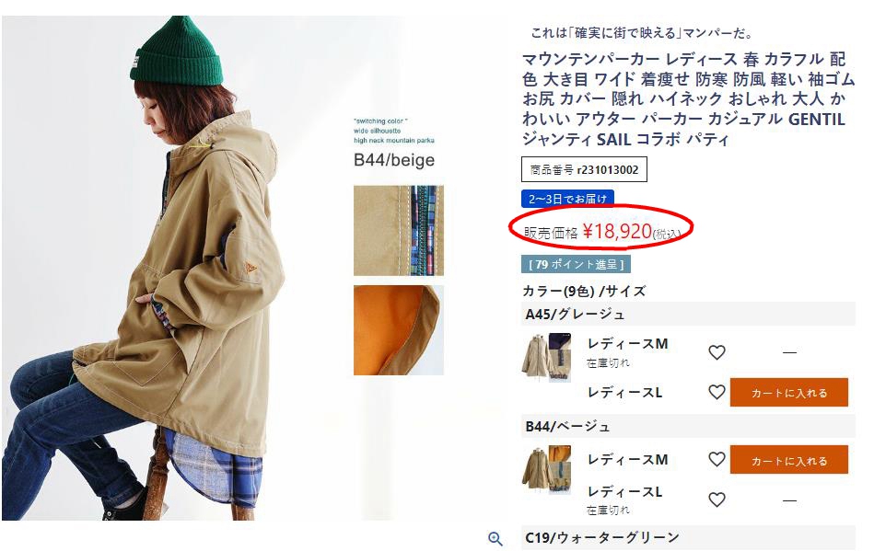The height and width of the screenshot is (551, 874).
Task: Favorite the B44 ベージュ レディースL heart
Action: (717, 499)
